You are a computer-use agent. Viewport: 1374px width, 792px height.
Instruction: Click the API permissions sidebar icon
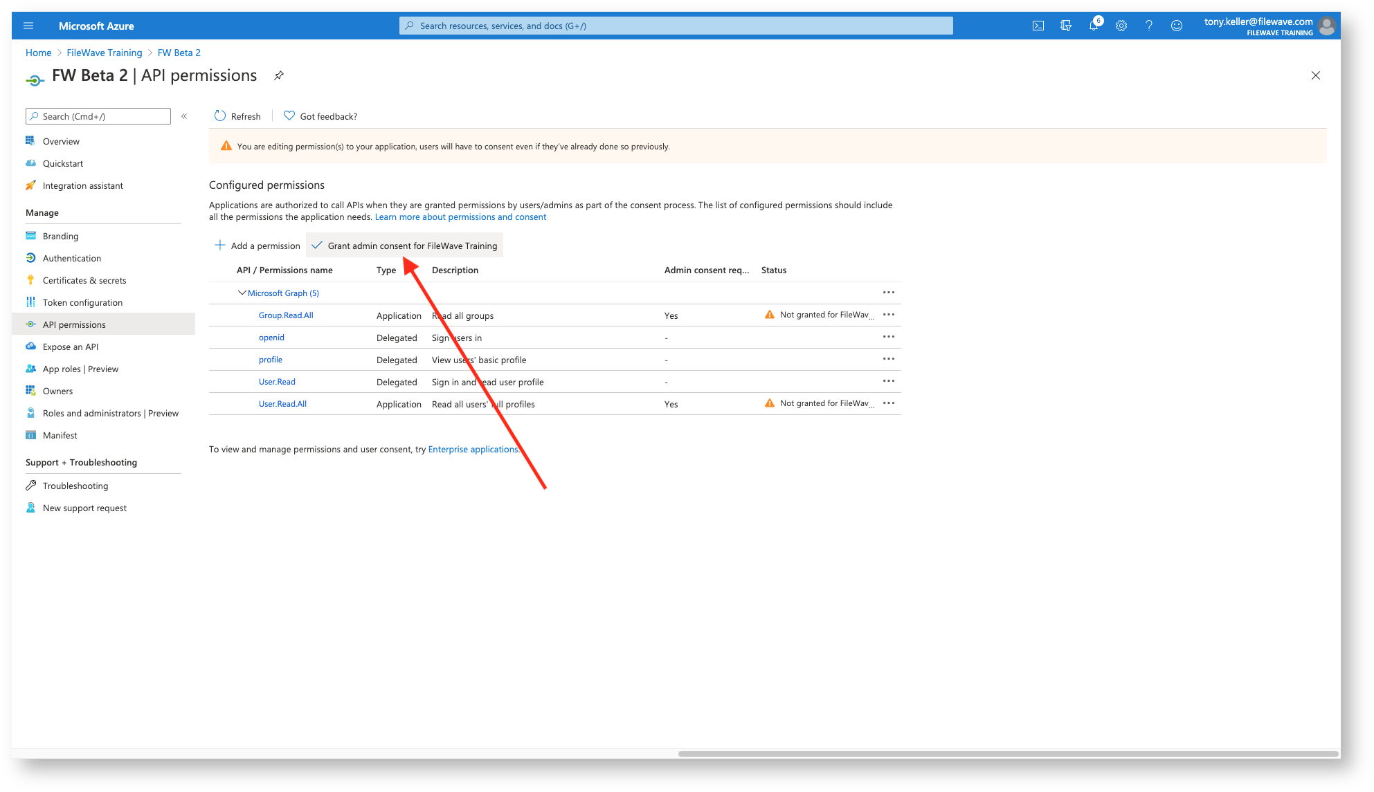[30, 324]
